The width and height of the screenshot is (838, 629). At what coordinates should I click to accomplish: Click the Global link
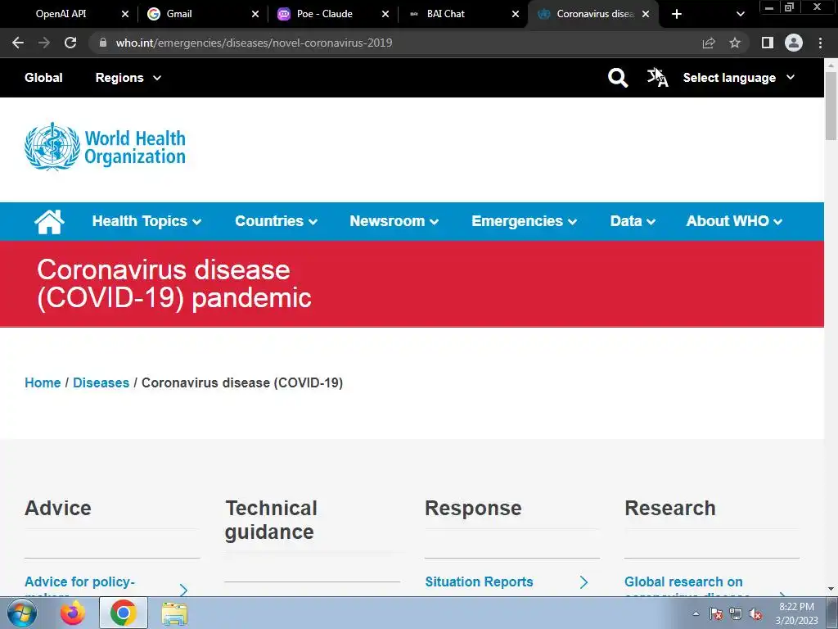tap(43, 78)
